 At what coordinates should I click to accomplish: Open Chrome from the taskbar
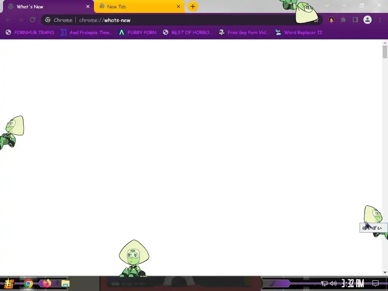pos(28,283)
